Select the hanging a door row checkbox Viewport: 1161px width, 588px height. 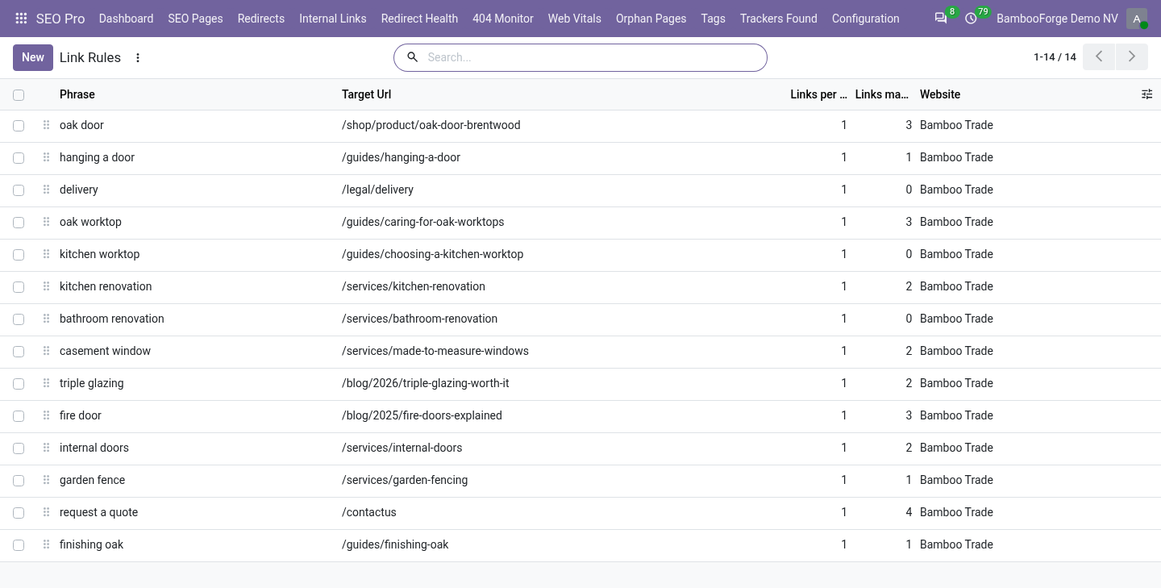(x=19, y=158)
